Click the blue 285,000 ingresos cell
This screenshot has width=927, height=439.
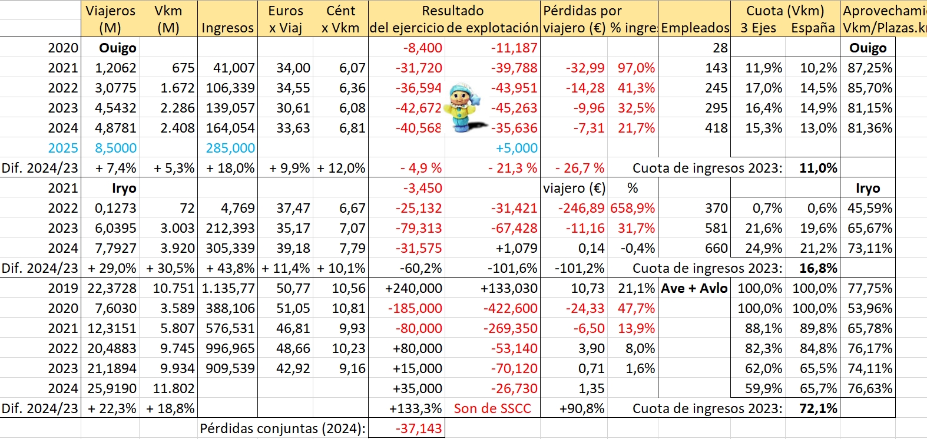230,148
